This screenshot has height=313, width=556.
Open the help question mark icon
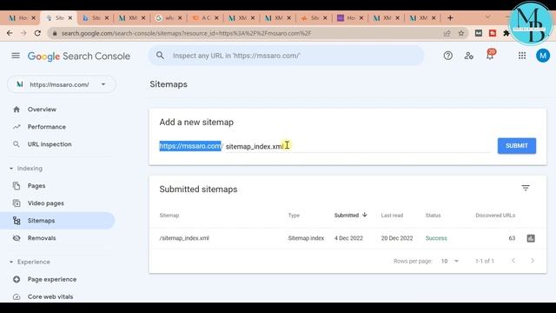click(x=448, y=56)
